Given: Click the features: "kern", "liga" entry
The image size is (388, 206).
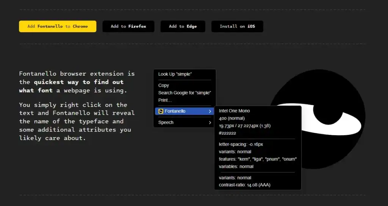Looking at the screenshot, I should pos(258,159).
